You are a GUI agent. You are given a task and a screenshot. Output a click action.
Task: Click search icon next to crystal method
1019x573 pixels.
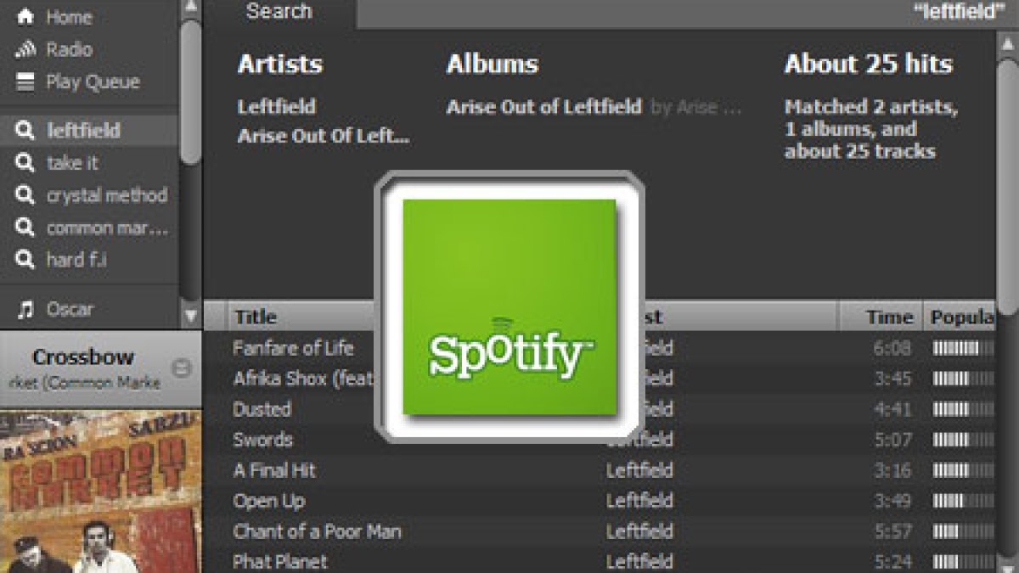pyautogui.click(x=26, y=195)
